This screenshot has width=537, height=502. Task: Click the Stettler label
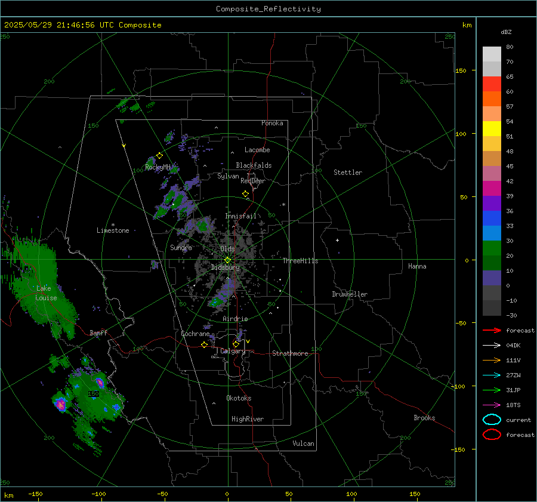point(348,173)
